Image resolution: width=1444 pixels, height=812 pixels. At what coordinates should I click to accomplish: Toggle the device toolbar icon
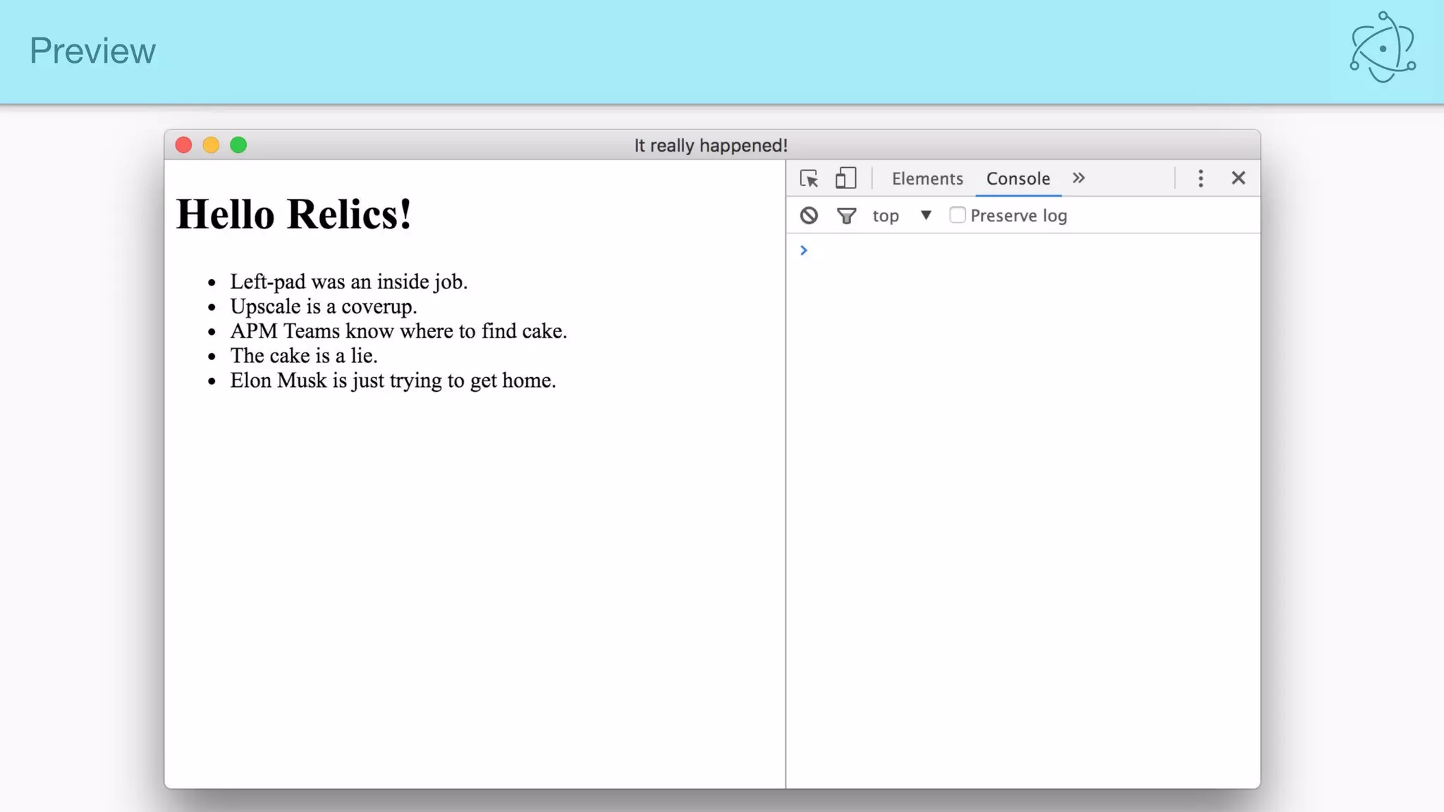[845, 178]
